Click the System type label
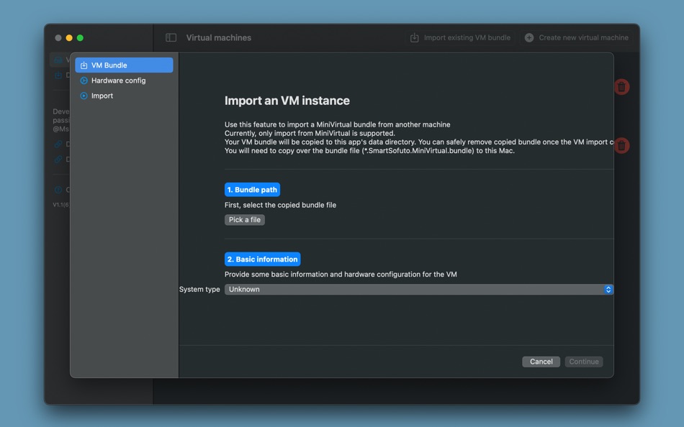Viewport: 684px width, 427px height. pos(199,289)
